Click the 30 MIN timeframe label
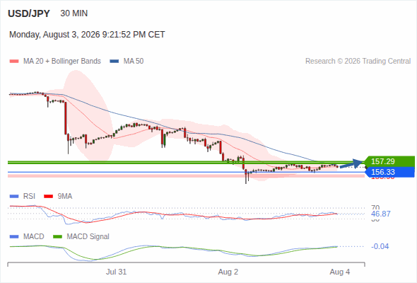The width and height of the screenshot is (417, 283). tap(74, 13)
